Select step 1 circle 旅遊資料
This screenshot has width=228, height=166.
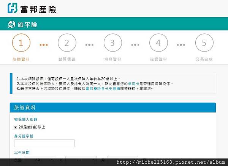(x=21, y=42)
